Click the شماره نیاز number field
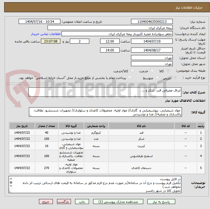Viewport: 210px width, 209px height. [152, 21]
